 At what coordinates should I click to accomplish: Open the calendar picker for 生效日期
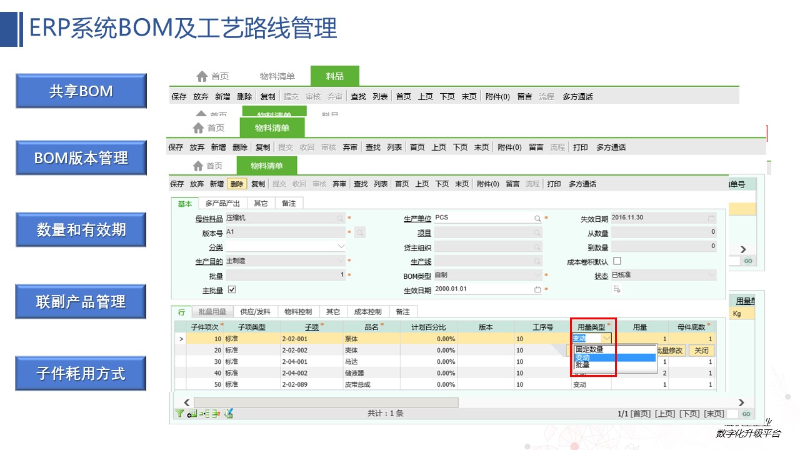[x=537, y=289]
